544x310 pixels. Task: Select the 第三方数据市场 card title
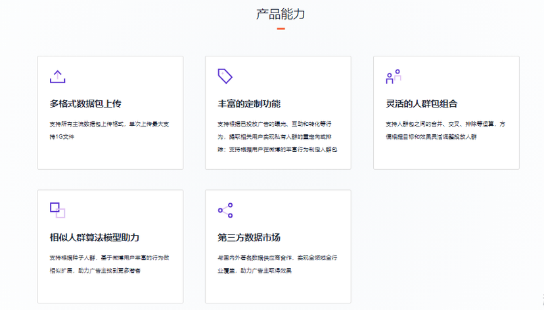(x=249, y=238)
